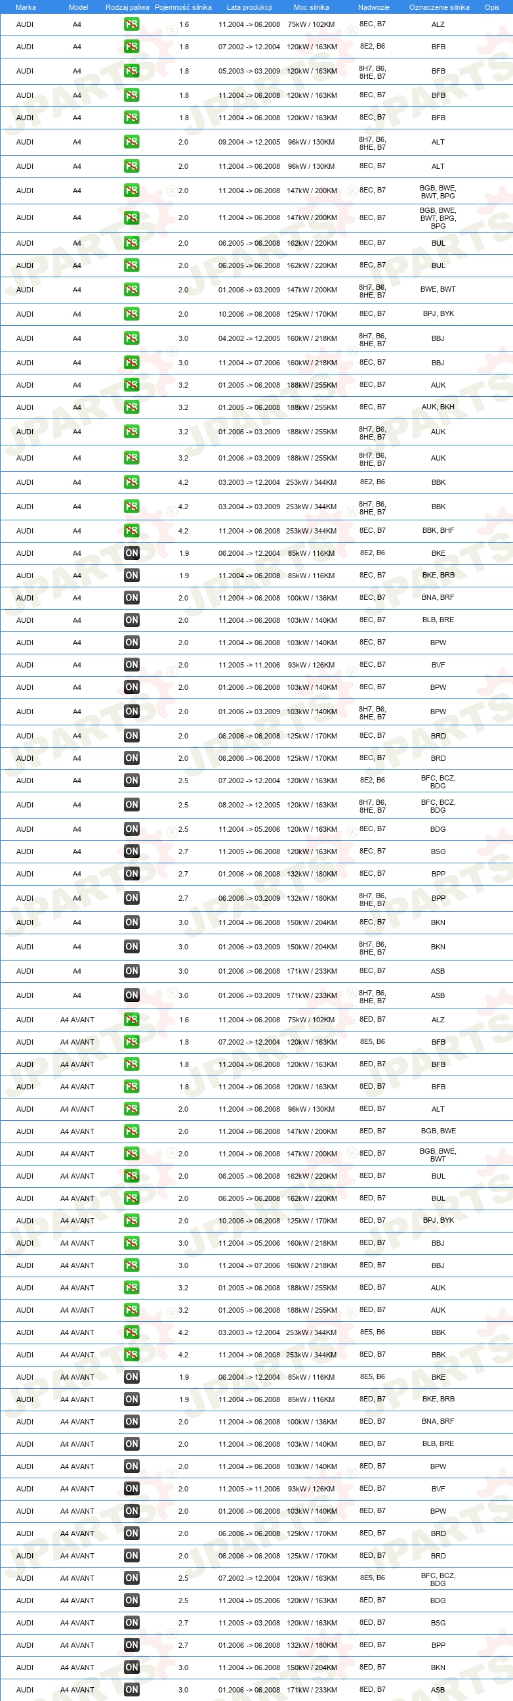Click petrol icon in AUK, BKH row
Screen dimensions: 513x1701
132,407
